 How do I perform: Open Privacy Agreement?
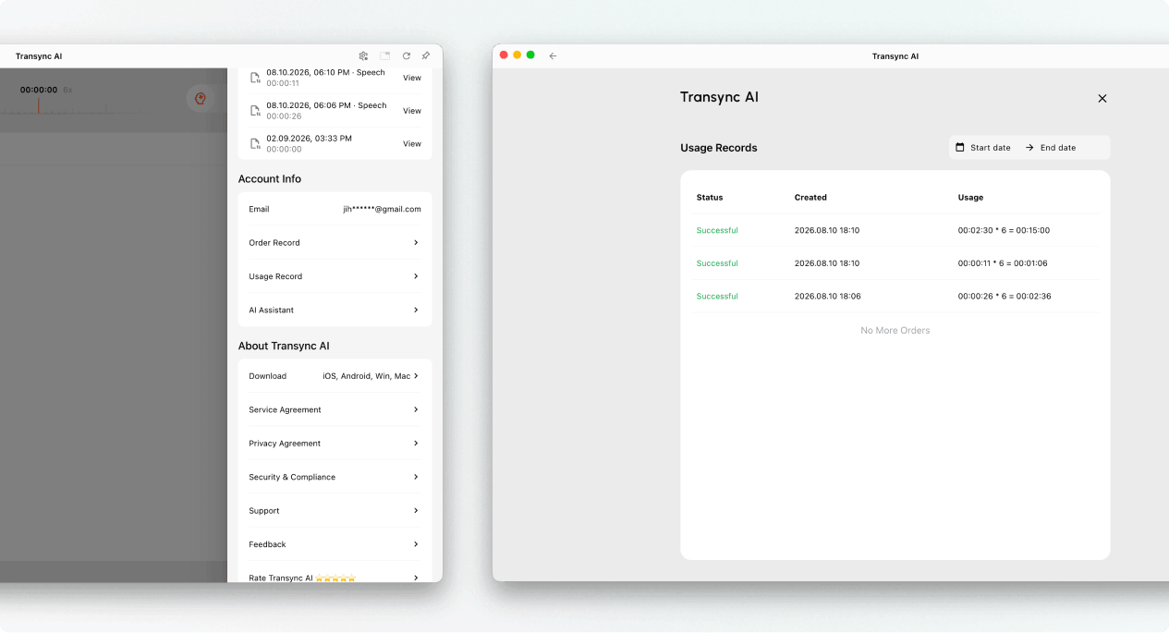tap(335, 444)
